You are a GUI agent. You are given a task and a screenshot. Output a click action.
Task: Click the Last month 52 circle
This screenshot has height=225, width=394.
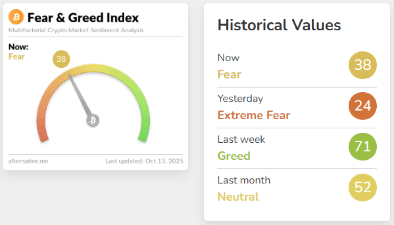click(x=362, y=187)
